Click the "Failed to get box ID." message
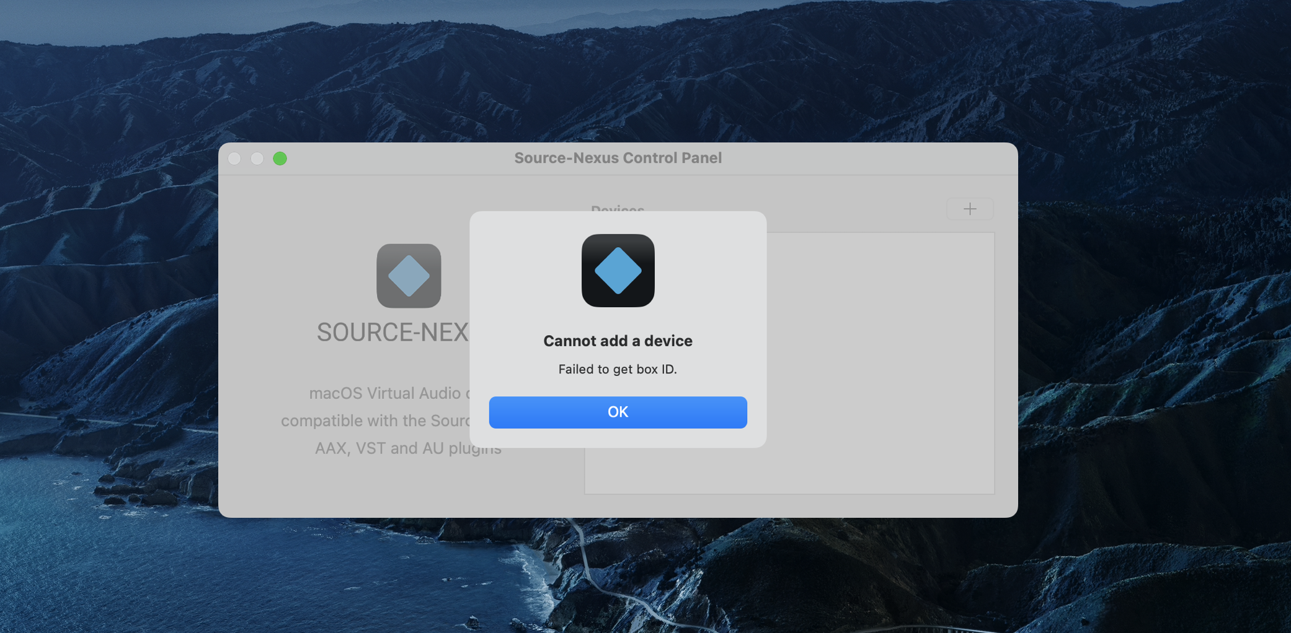The width and height of the screenshot is (1291, 633). point(618,369)
